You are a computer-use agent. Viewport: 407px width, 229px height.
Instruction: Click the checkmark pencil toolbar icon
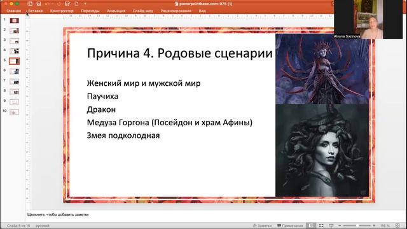click(67, 4)
